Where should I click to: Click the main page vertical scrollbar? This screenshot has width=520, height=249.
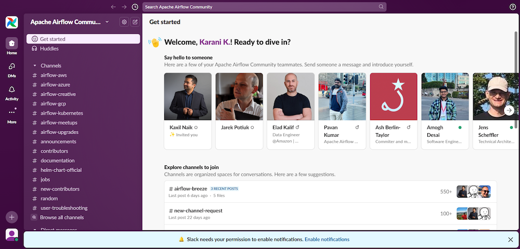pos(516,80)
